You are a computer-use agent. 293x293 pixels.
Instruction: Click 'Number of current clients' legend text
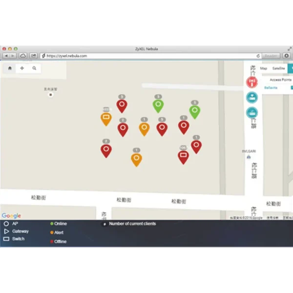[x=132, y=224]
